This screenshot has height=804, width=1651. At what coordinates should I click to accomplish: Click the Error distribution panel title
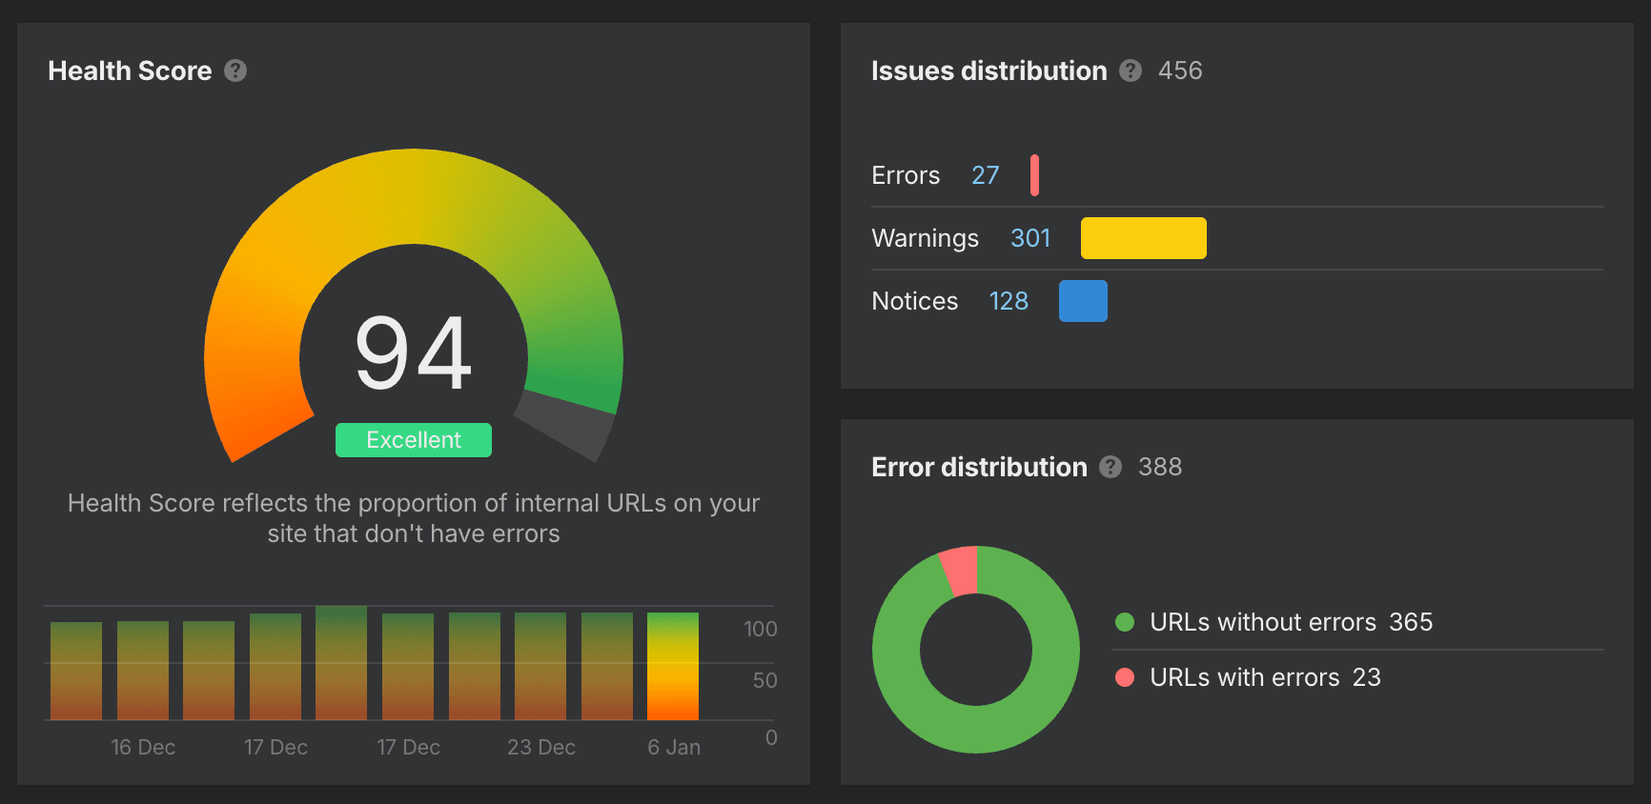click(x=979, y=467)
